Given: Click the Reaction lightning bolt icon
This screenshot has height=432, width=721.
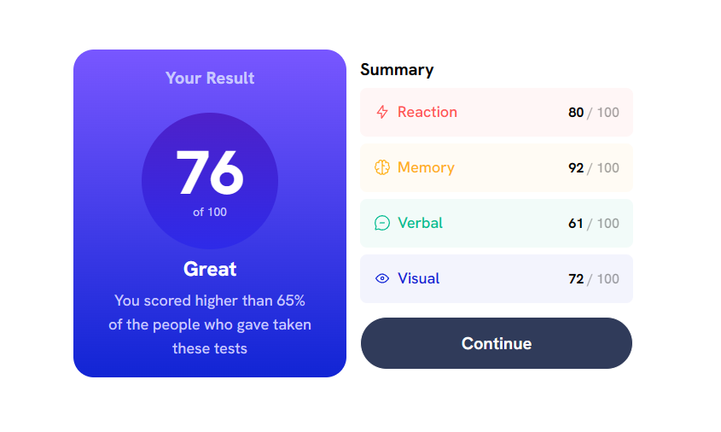Looking at the screenshot, I should point(382,112).
